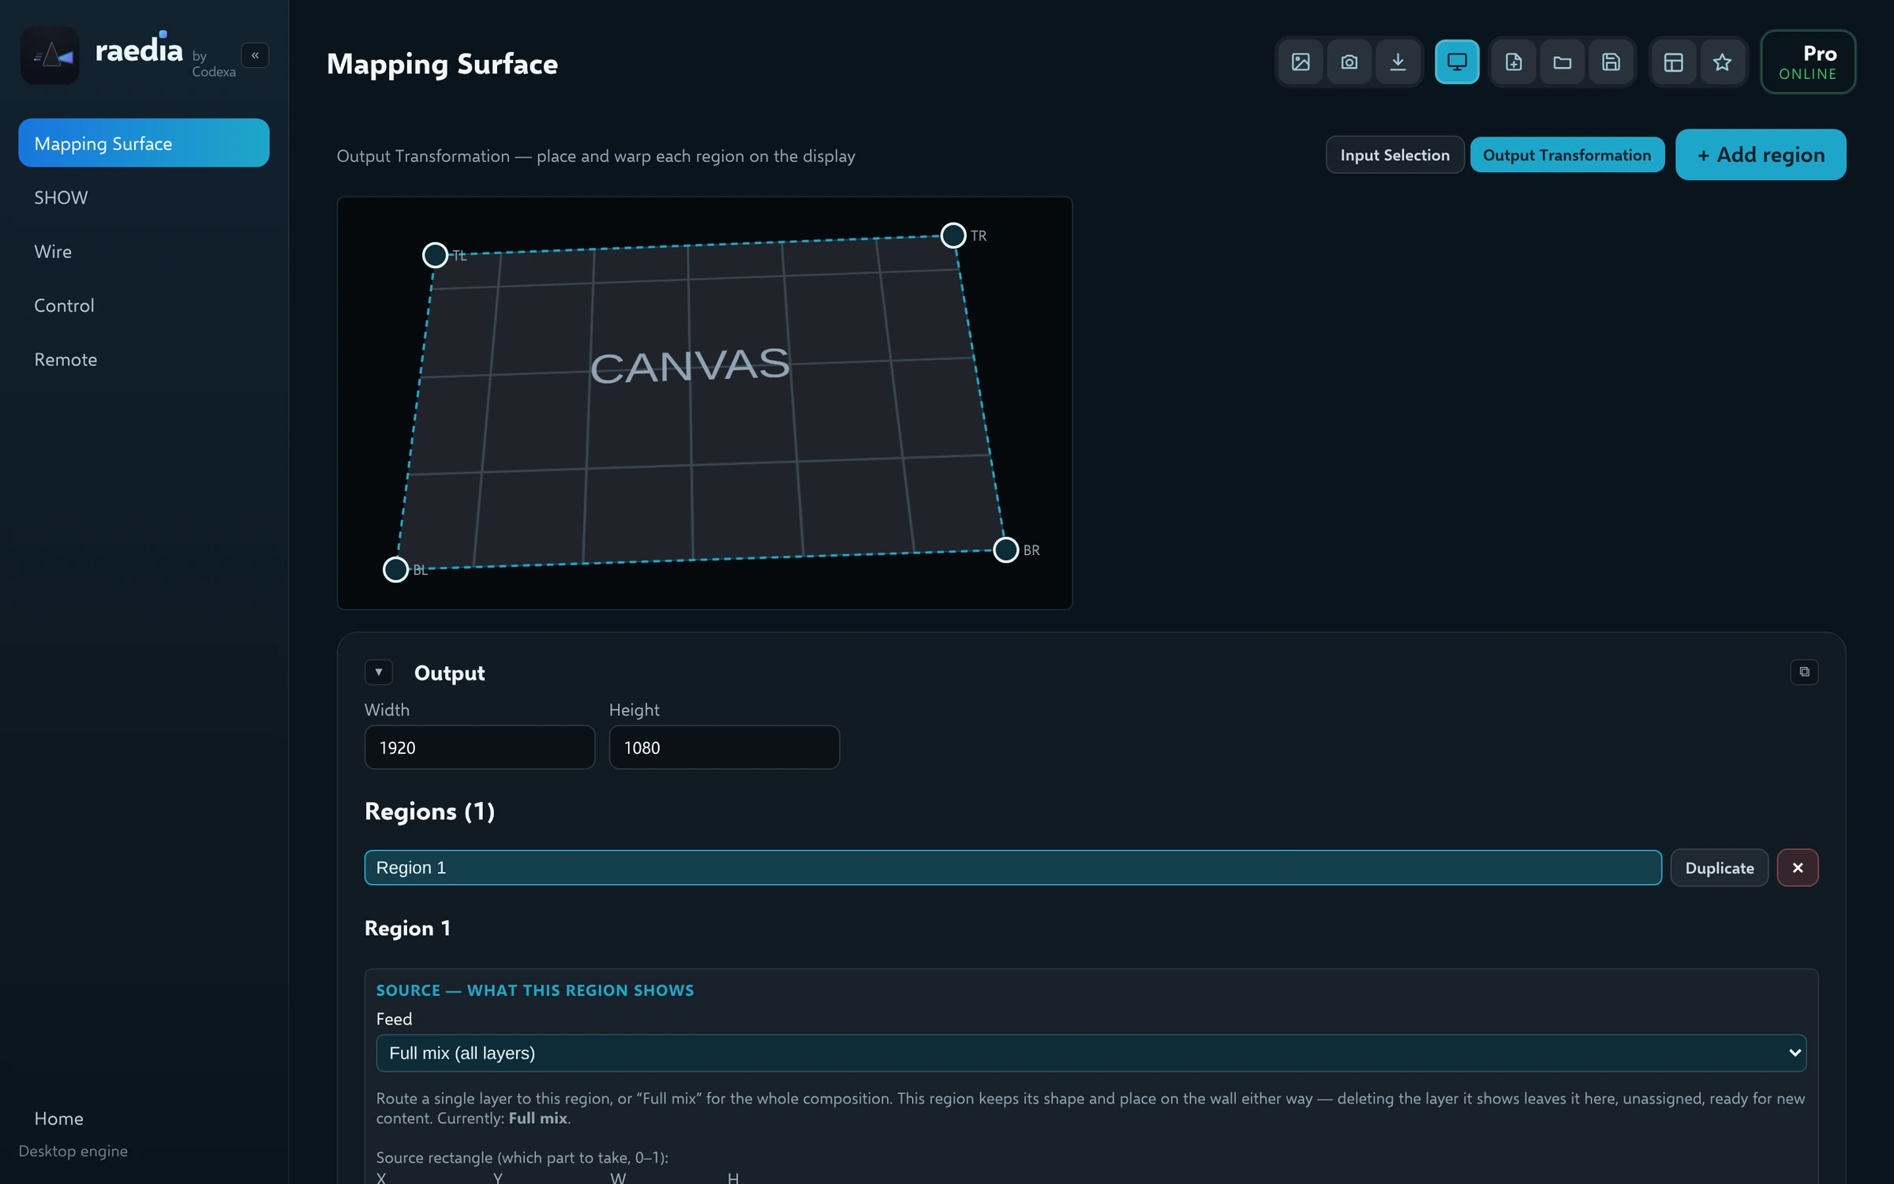The image size is (1894, 1184).
Task: Collapse the Output section triangle
Action: point(379,672)
